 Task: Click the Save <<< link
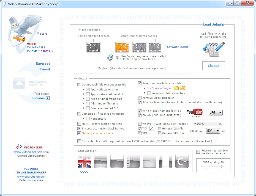coord(43,64)
